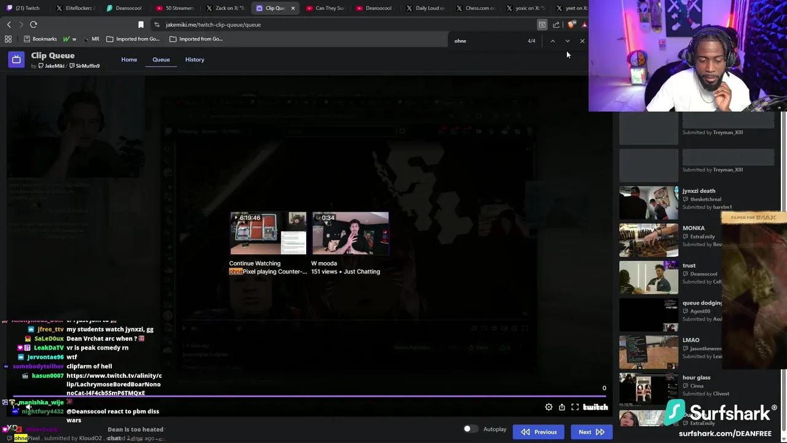
Task: Click Cinna channel name
Action: (697, 386)
